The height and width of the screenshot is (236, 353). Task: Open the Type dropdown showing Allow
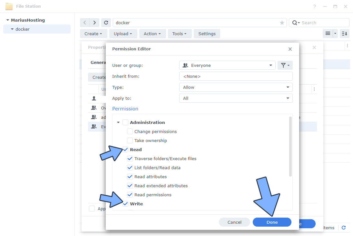click(x=236, y=87)
